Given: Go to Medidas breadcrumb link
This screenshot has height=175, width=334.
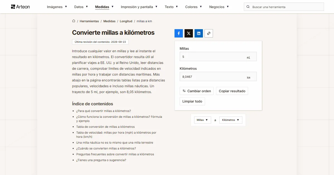Looking at the screenshot, I should point(109,21).
